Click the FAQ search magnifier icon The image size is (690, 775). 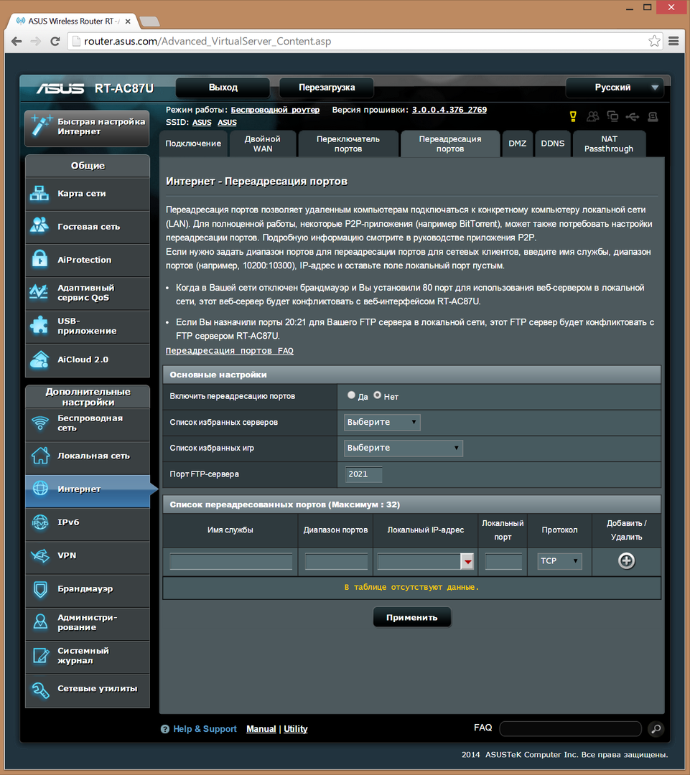coord(656,729)
